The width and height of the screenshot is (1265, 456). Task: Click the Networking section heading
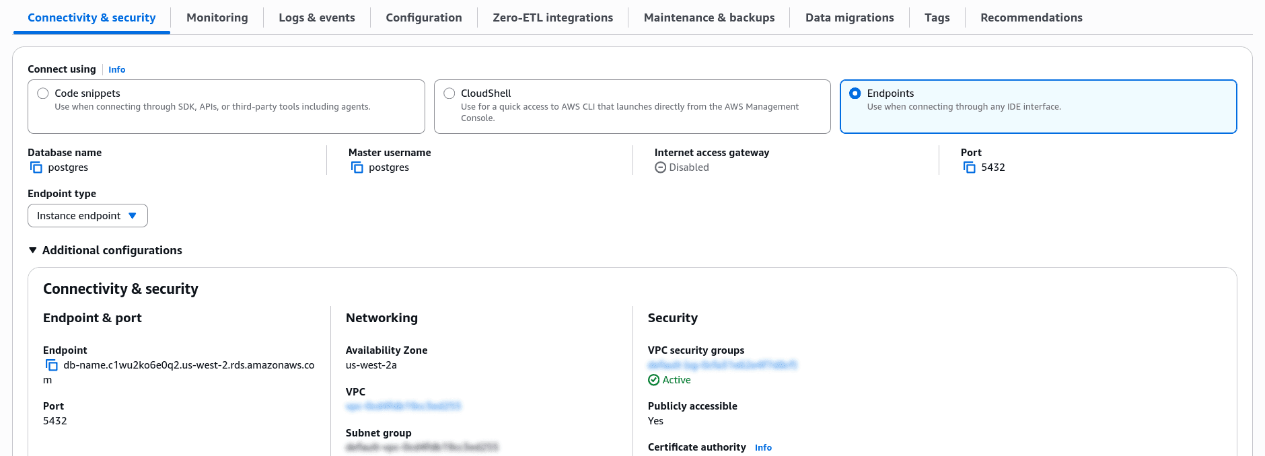[x=382, y=318]
